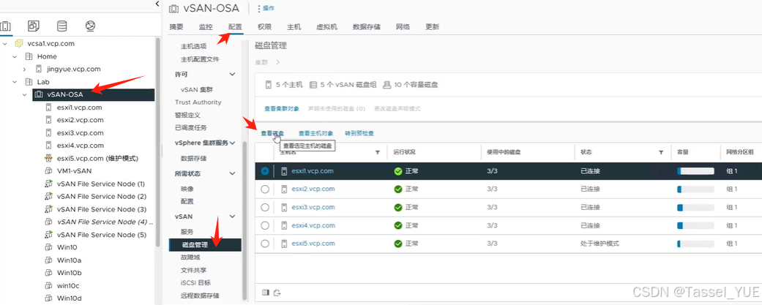Click the vCenter icon of vcsa1.vcp.com
The height and width of the screenshot is (305, 762).
[x=19, y=44]
